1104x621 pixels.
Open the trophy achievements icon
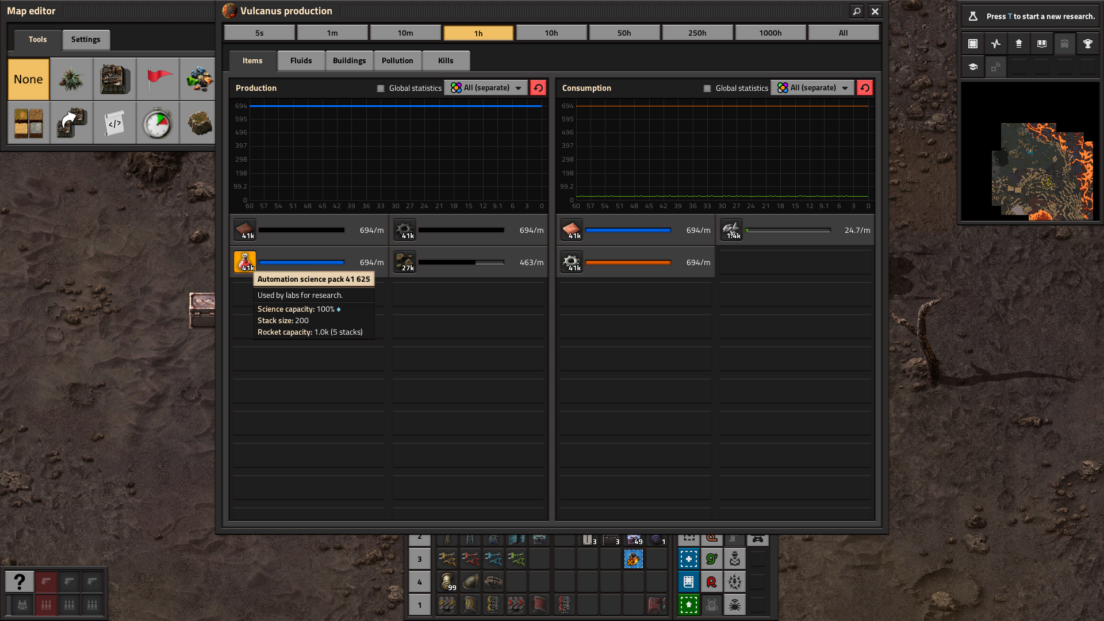[x=1087, y=44]
